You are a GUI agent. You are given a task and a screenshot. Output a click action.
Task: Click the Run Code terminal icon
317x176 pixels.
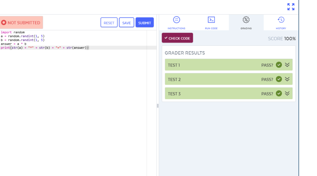211,20
